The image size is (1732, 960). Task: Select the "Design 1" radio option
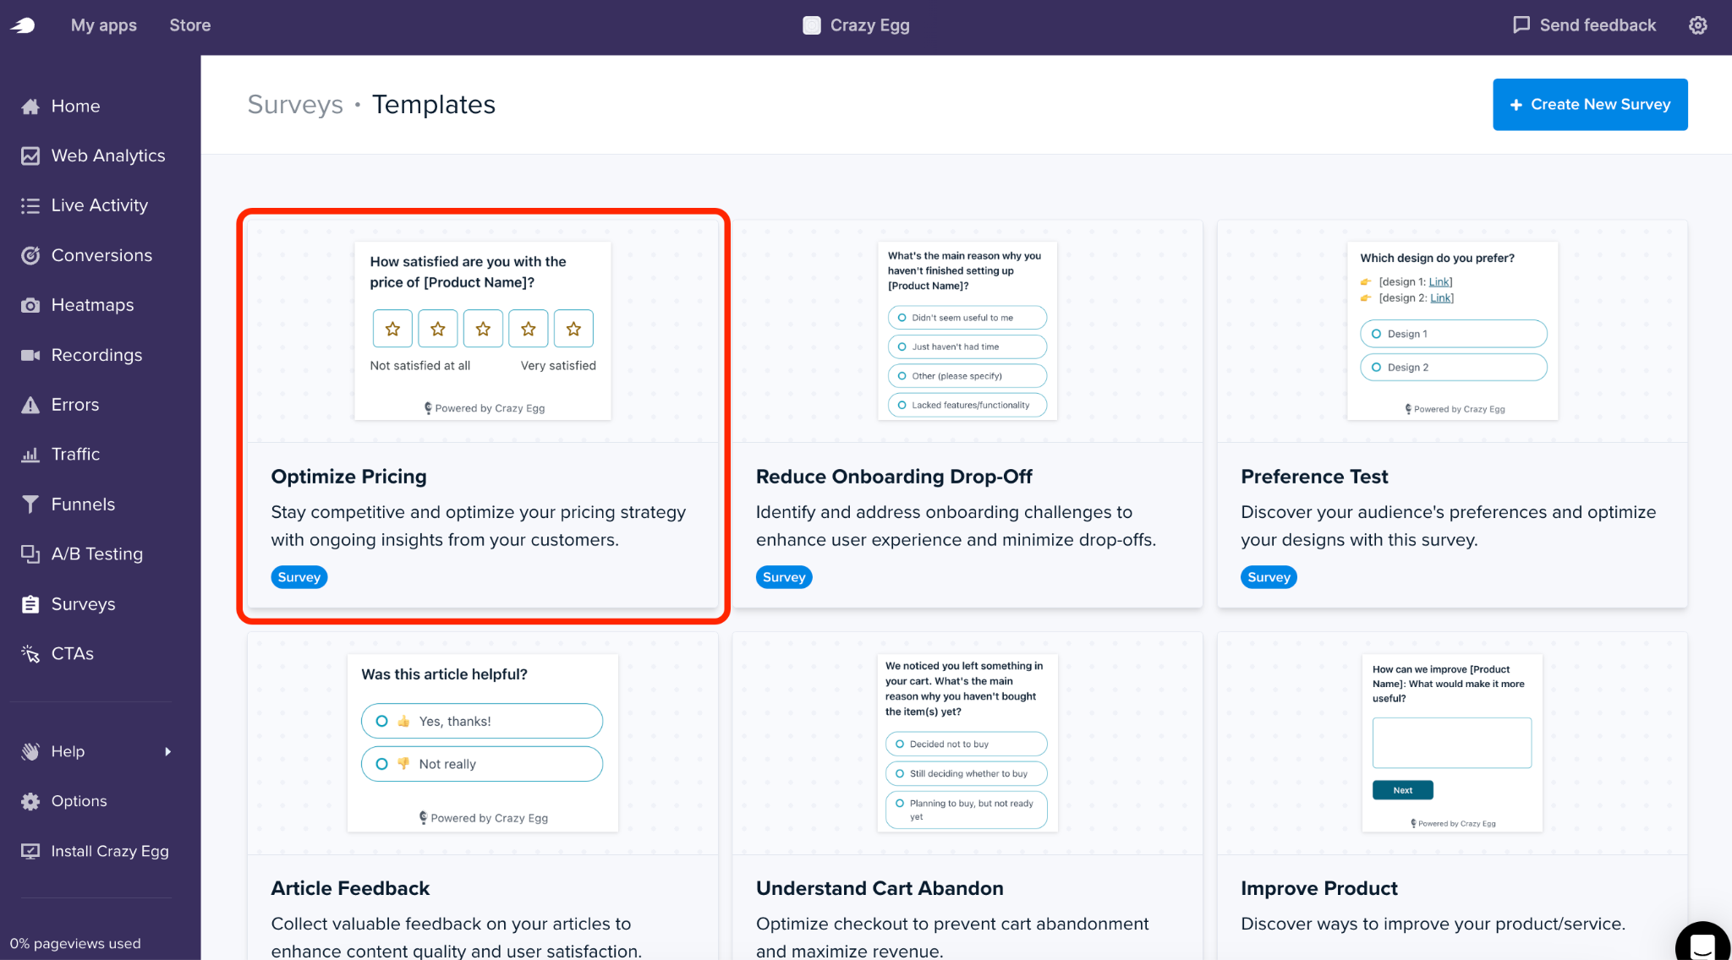[1454, 334]
